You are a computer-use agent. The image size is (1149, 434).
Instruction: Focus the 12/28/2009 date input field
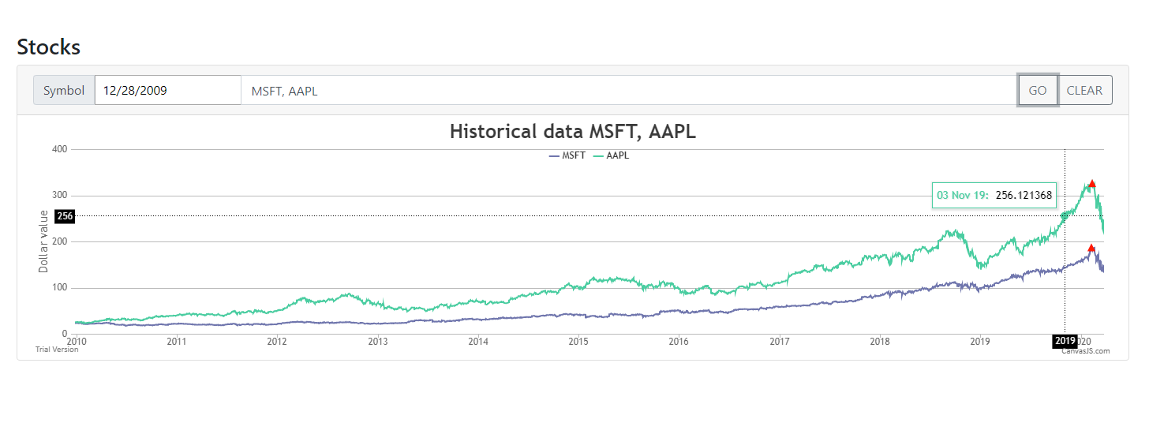coord(168,90)
